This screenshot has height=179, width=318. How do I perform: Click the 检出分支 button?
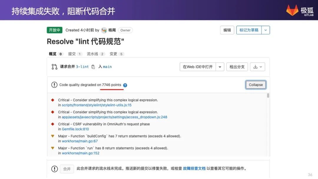click(x=237, y=67)
